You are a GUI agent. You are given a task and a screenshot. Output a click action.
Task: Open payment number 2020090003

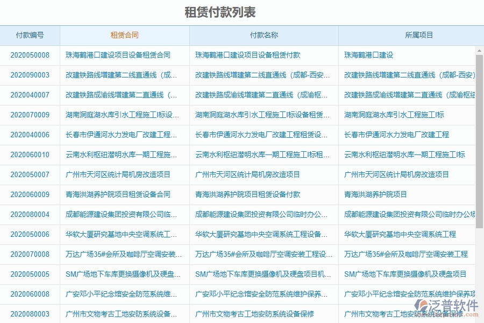31,75
